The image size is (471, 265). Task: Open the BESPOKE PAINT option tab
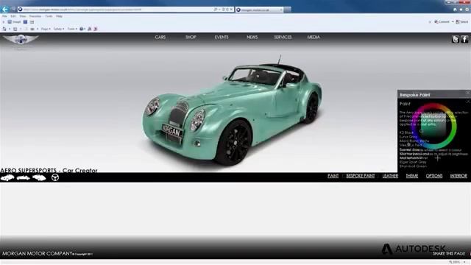360,176
